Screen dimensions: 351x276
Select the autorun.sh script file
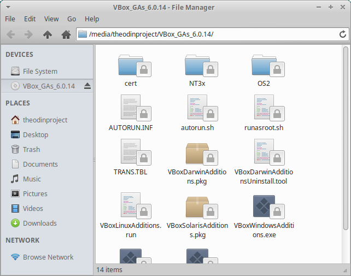(197, 108)
